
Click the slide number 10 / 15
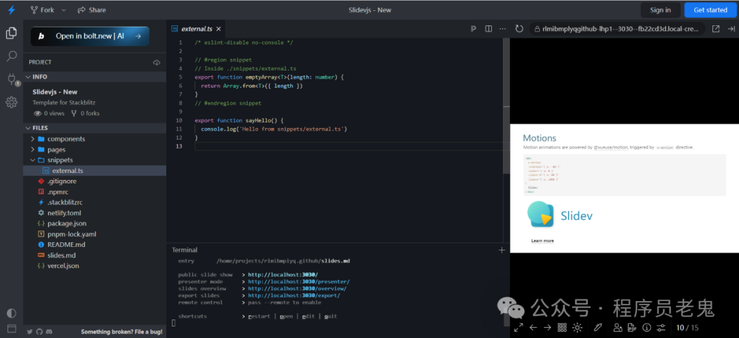click(688, 328)
